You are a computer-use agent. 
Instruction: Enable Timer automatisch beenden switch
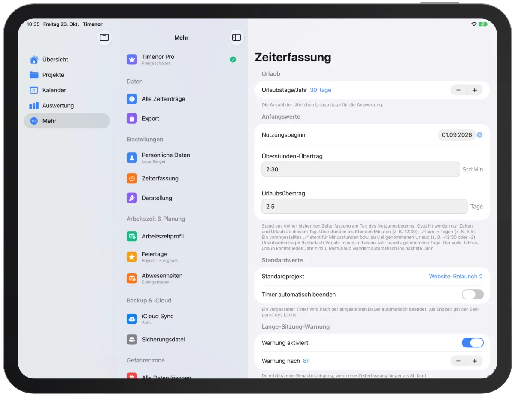point(473,295)
